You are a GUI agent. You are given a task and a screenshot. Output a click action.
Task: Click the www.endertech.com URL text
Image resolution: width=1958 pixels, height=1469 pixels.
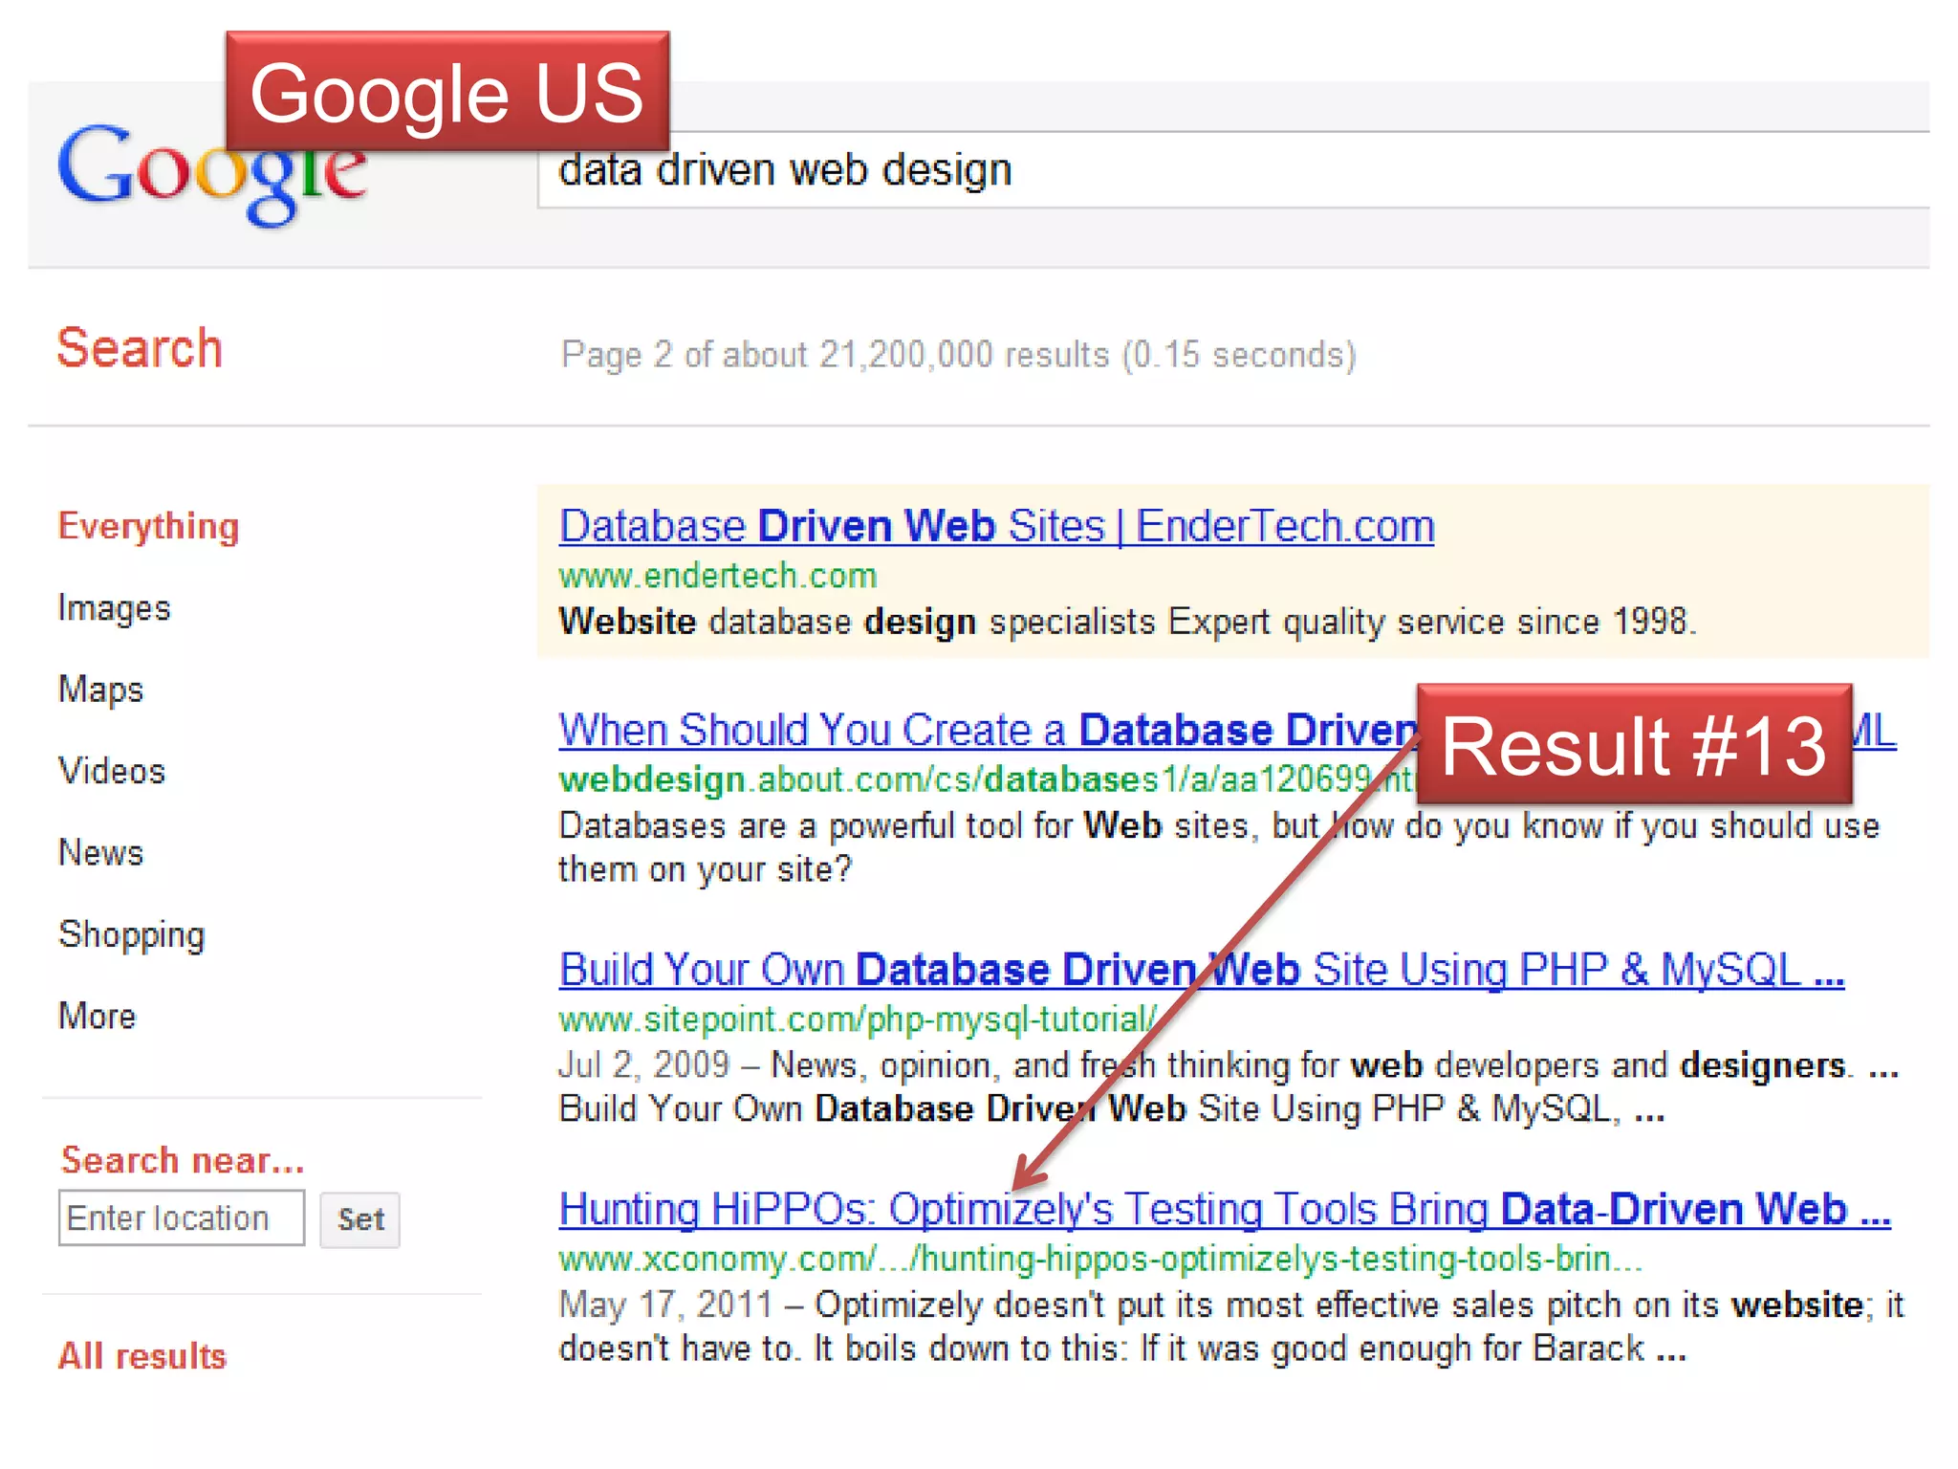pos(718,576)
